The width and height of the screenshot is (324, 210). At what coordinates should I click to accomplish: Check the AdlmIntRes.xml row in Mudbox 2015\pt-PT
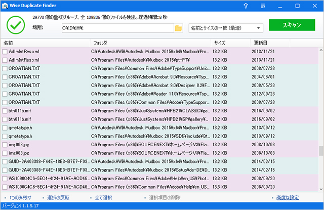[5, 60]
